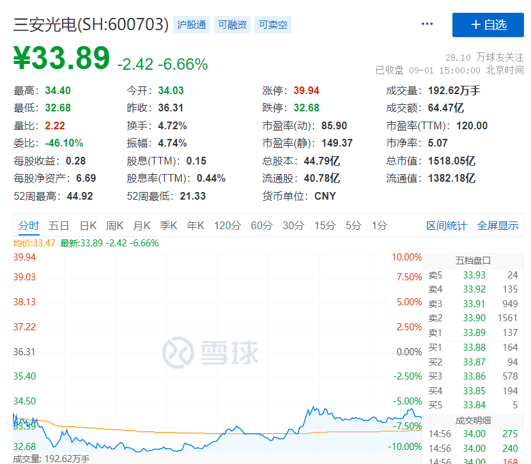This screenshot has width=531, height=464.
Task: Select the 60分 interval tab
Action: click(261, 225)
